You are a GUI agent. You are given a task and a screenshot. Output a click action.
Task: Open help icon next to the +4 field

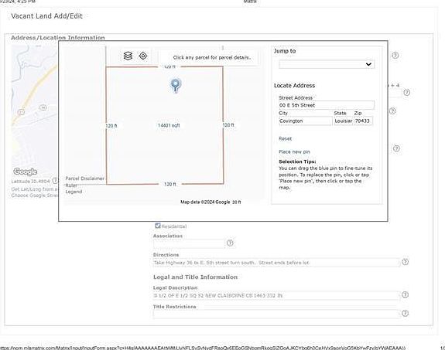tap(406, 93)
